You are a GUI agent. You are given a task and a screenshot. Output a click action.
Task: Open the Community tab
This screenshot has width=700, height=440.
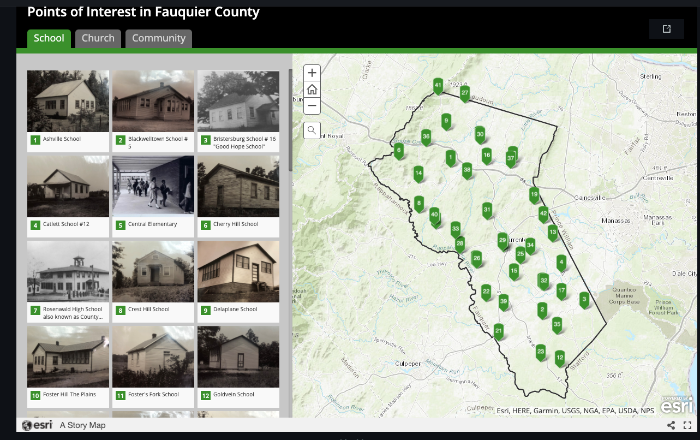tap(159, 38)
